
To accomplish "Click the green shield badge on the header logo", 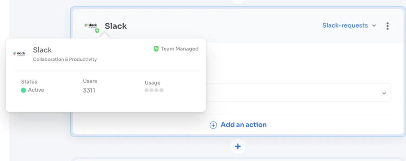I will point(97,30).
